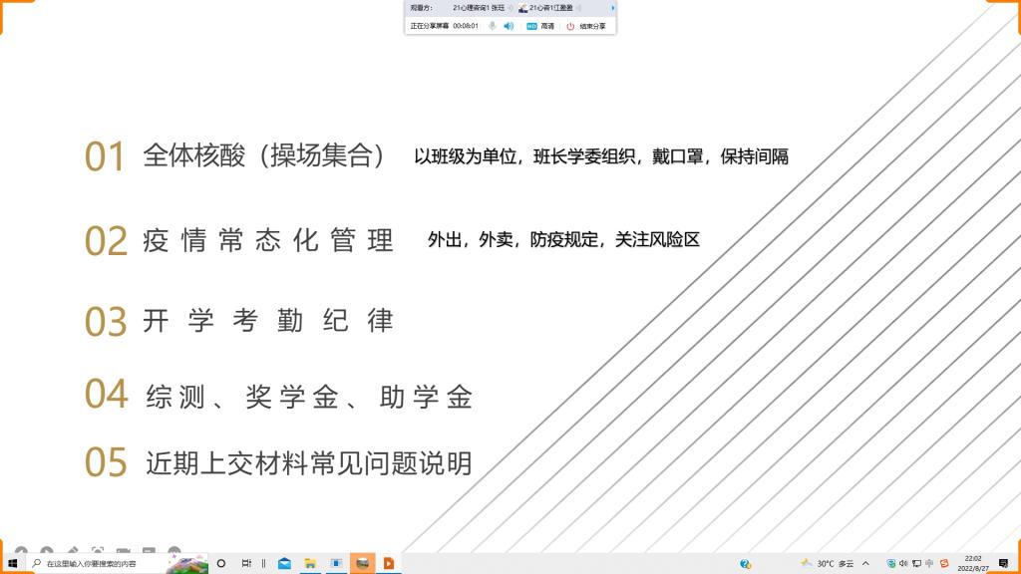The width and height of the screenshot is (1021, 574).
Task: Open Cortana circle icon on taskbar
Action: 221,563
